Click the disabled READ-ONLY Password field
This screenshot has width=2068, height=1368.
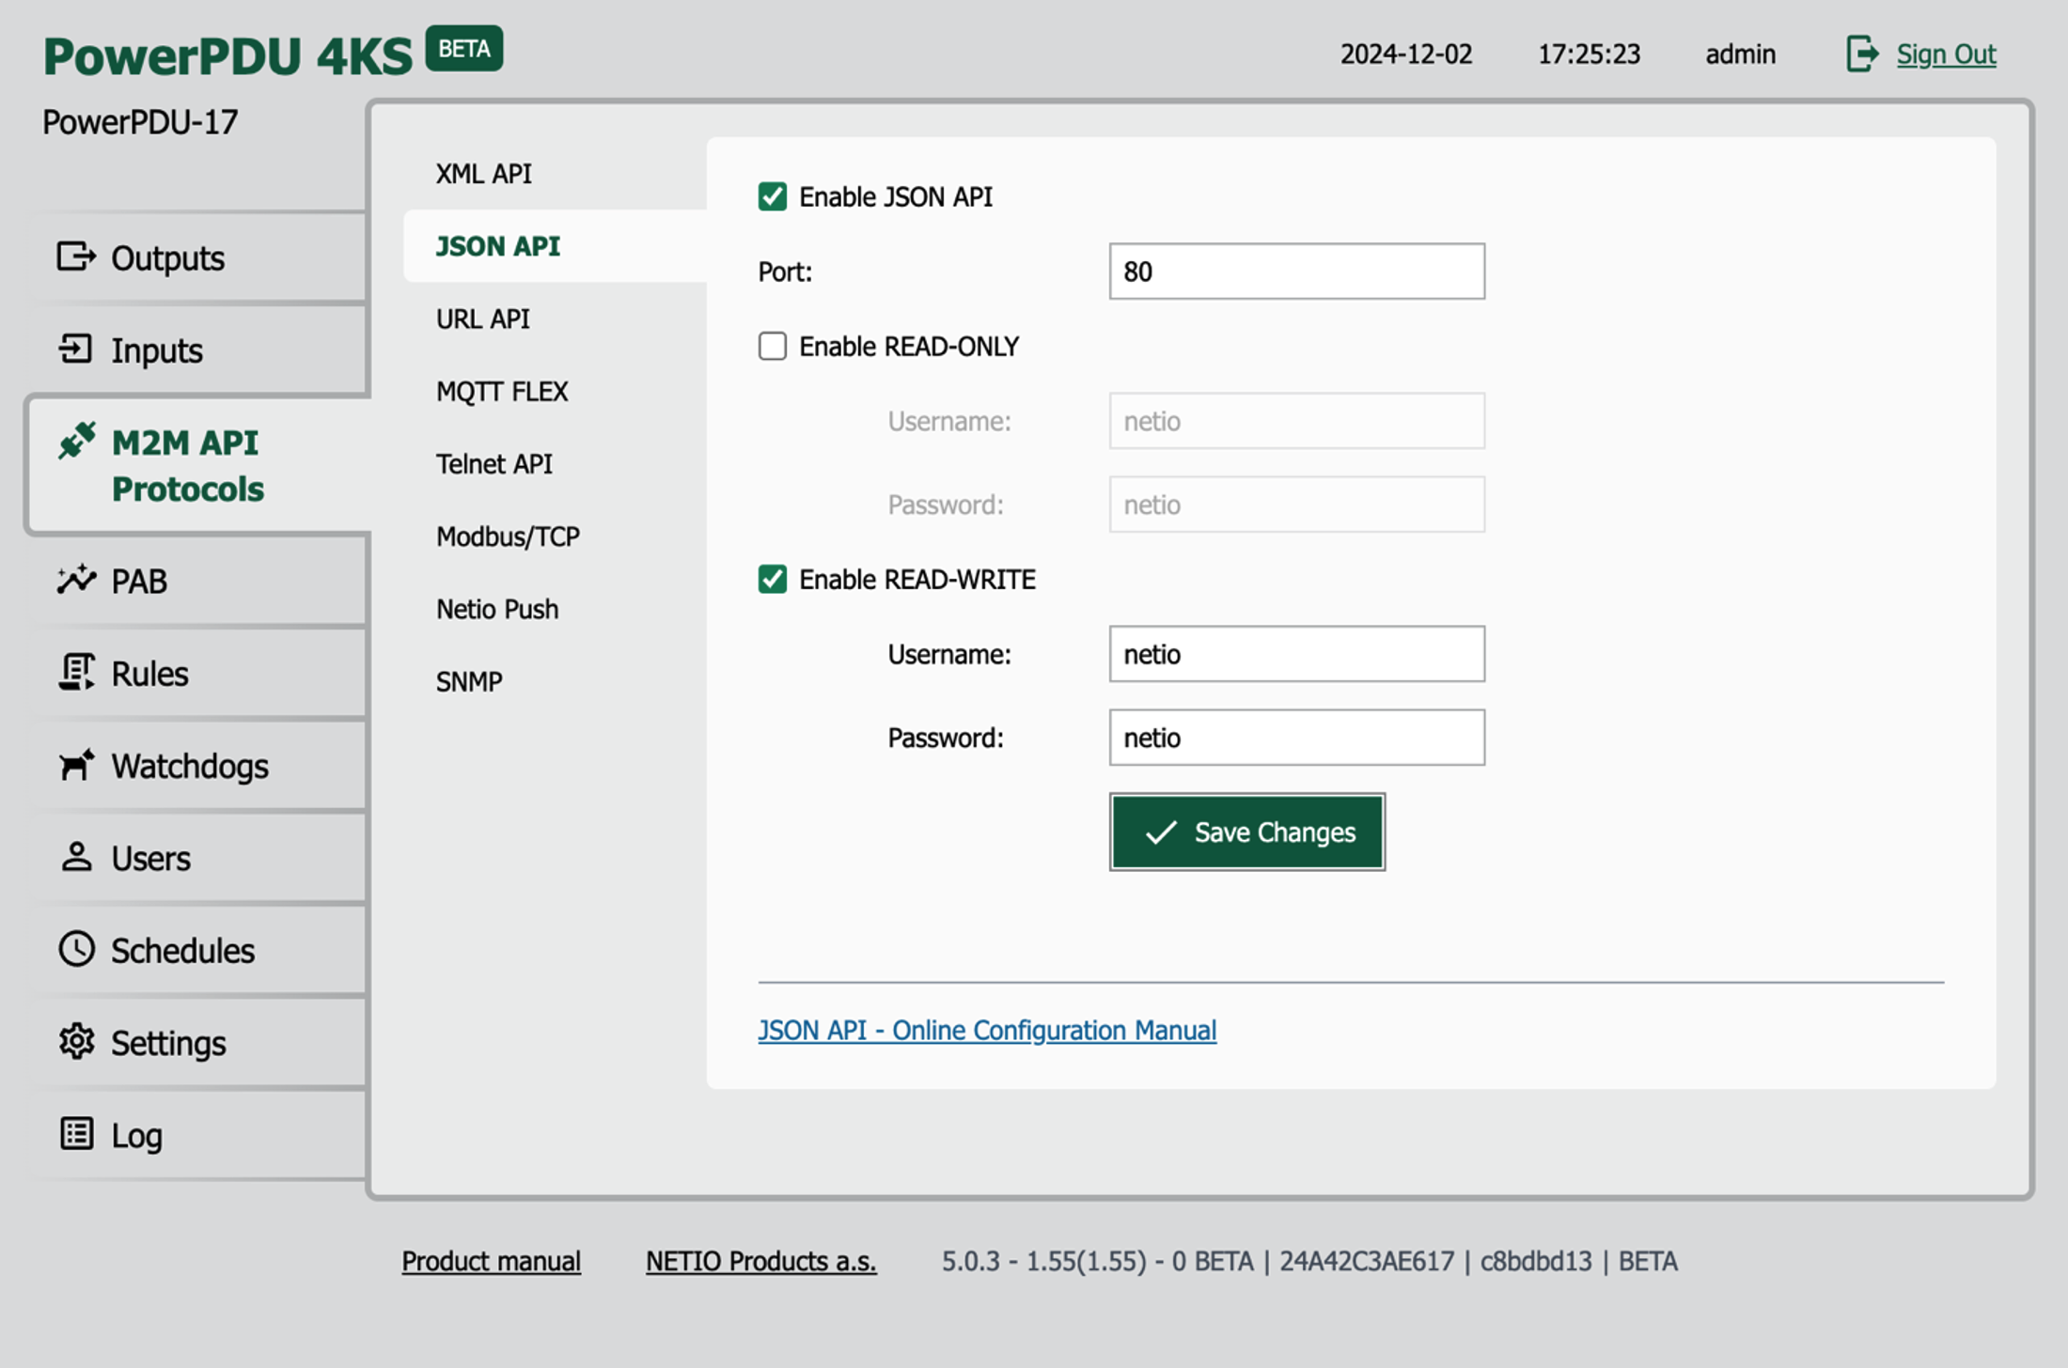(1297, 505)
